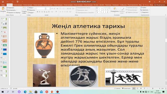
Task: Open the Выделить select dropdown
Action: (x=145, y=12)
